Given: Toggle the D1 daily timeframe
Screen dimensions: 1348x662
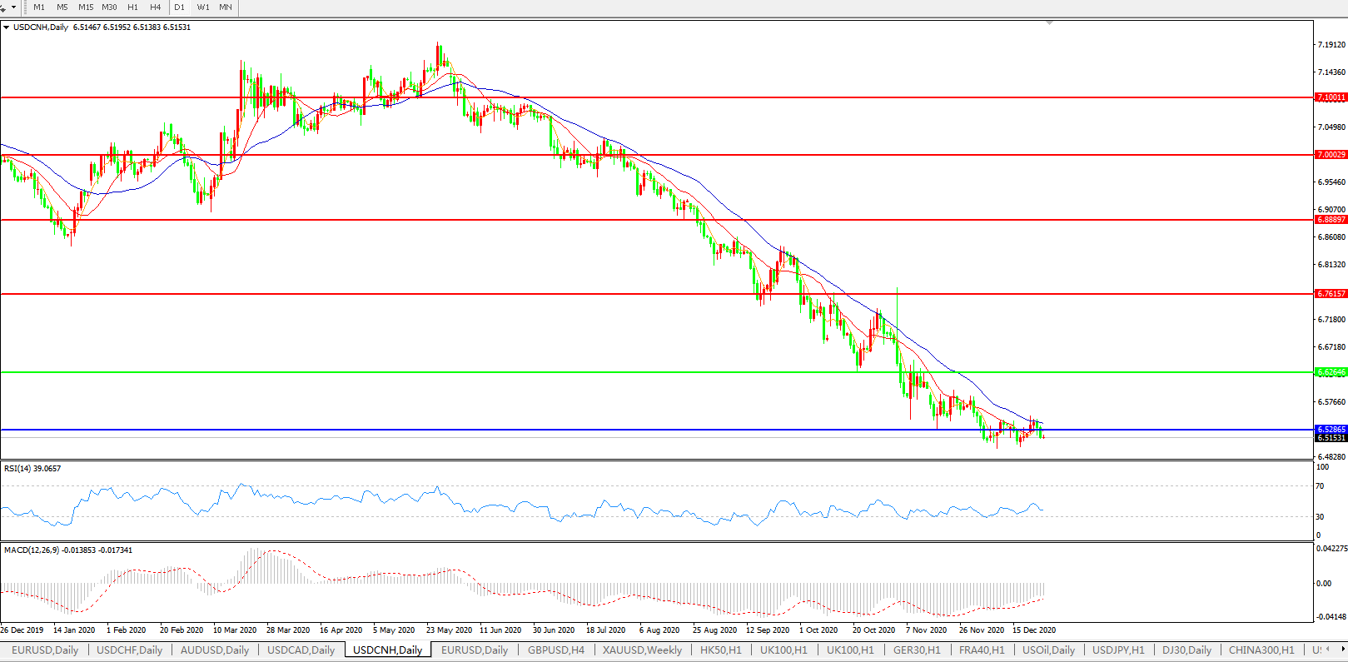Looking at the screenshot, I should tap(180, 7).
